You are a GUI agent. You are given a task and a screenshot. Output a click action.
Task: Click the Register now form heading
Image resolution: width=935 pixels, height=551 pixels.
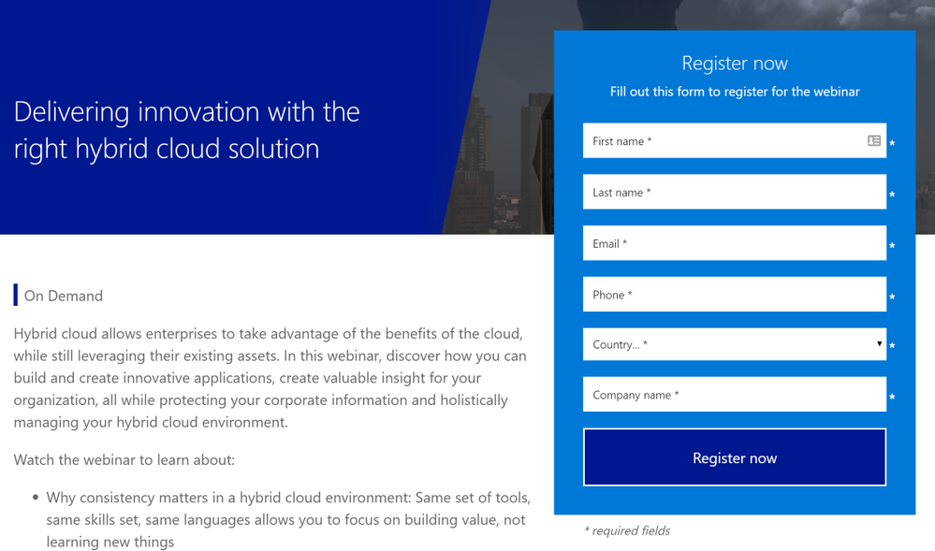(734, 63)
